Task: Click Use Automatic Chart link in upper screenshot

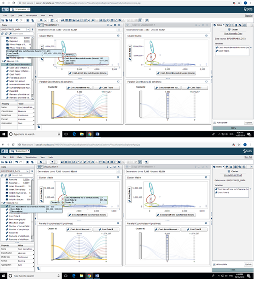Action: pyautogui.click(x=233, y=33)
